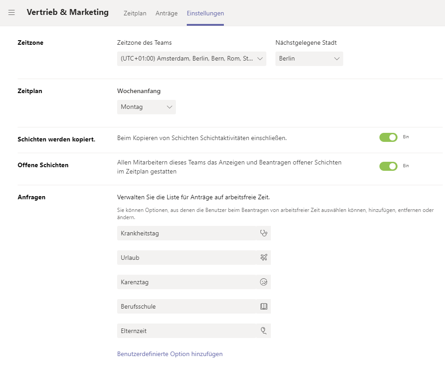Open the hamburger navigation menu

(x=12, y=13)
